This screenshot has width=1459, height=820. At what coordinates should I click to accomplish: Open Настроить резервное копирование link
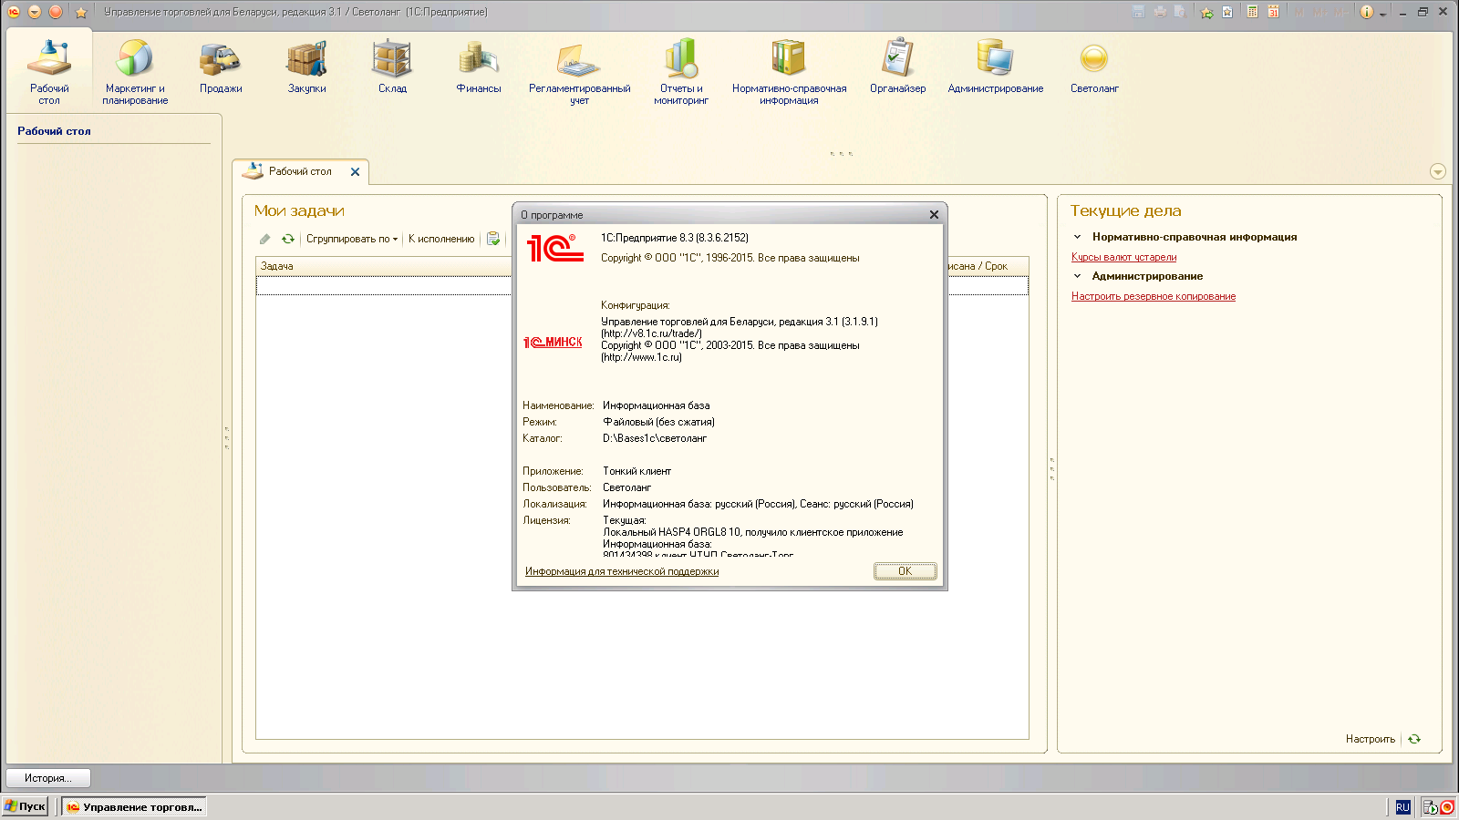click(x=1154, y=296)
